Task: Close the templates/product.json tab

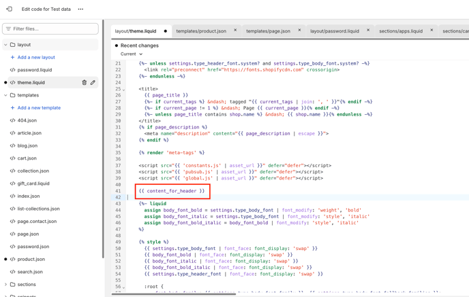Action: coord(235,30)
